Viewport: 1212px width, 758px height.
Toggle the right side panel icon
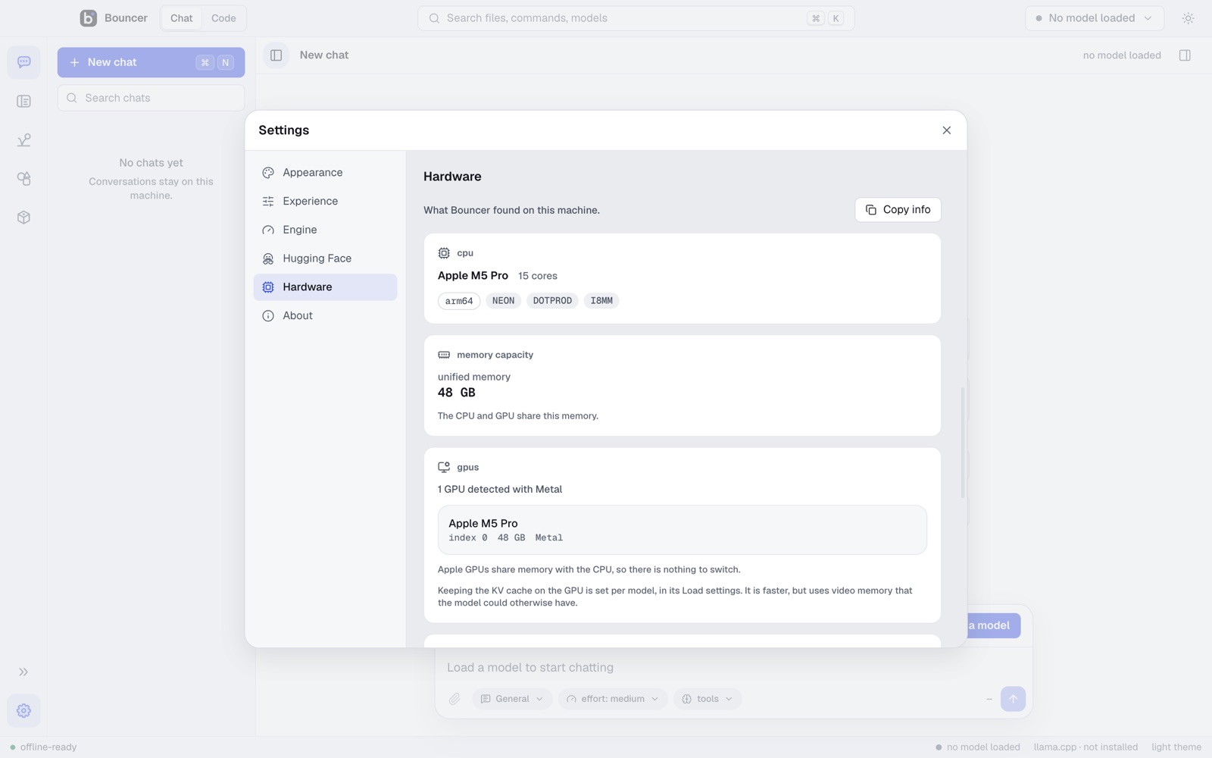(x=1185, y=55)
